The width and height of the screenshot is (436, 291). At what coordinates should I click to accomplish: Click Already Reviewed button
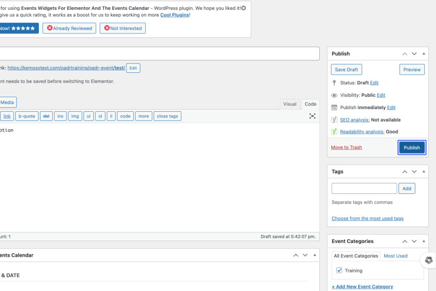coord(69,28)
